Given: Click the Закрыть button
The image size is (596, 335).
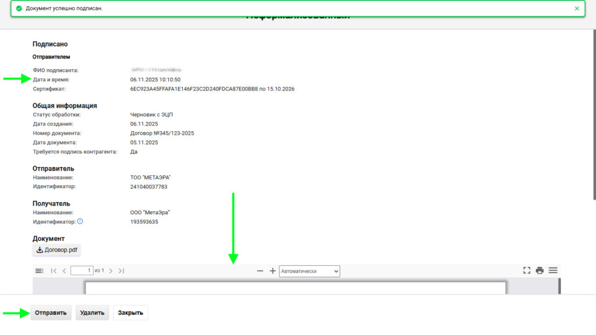Looking at the screenshot, I should point(130,313).
